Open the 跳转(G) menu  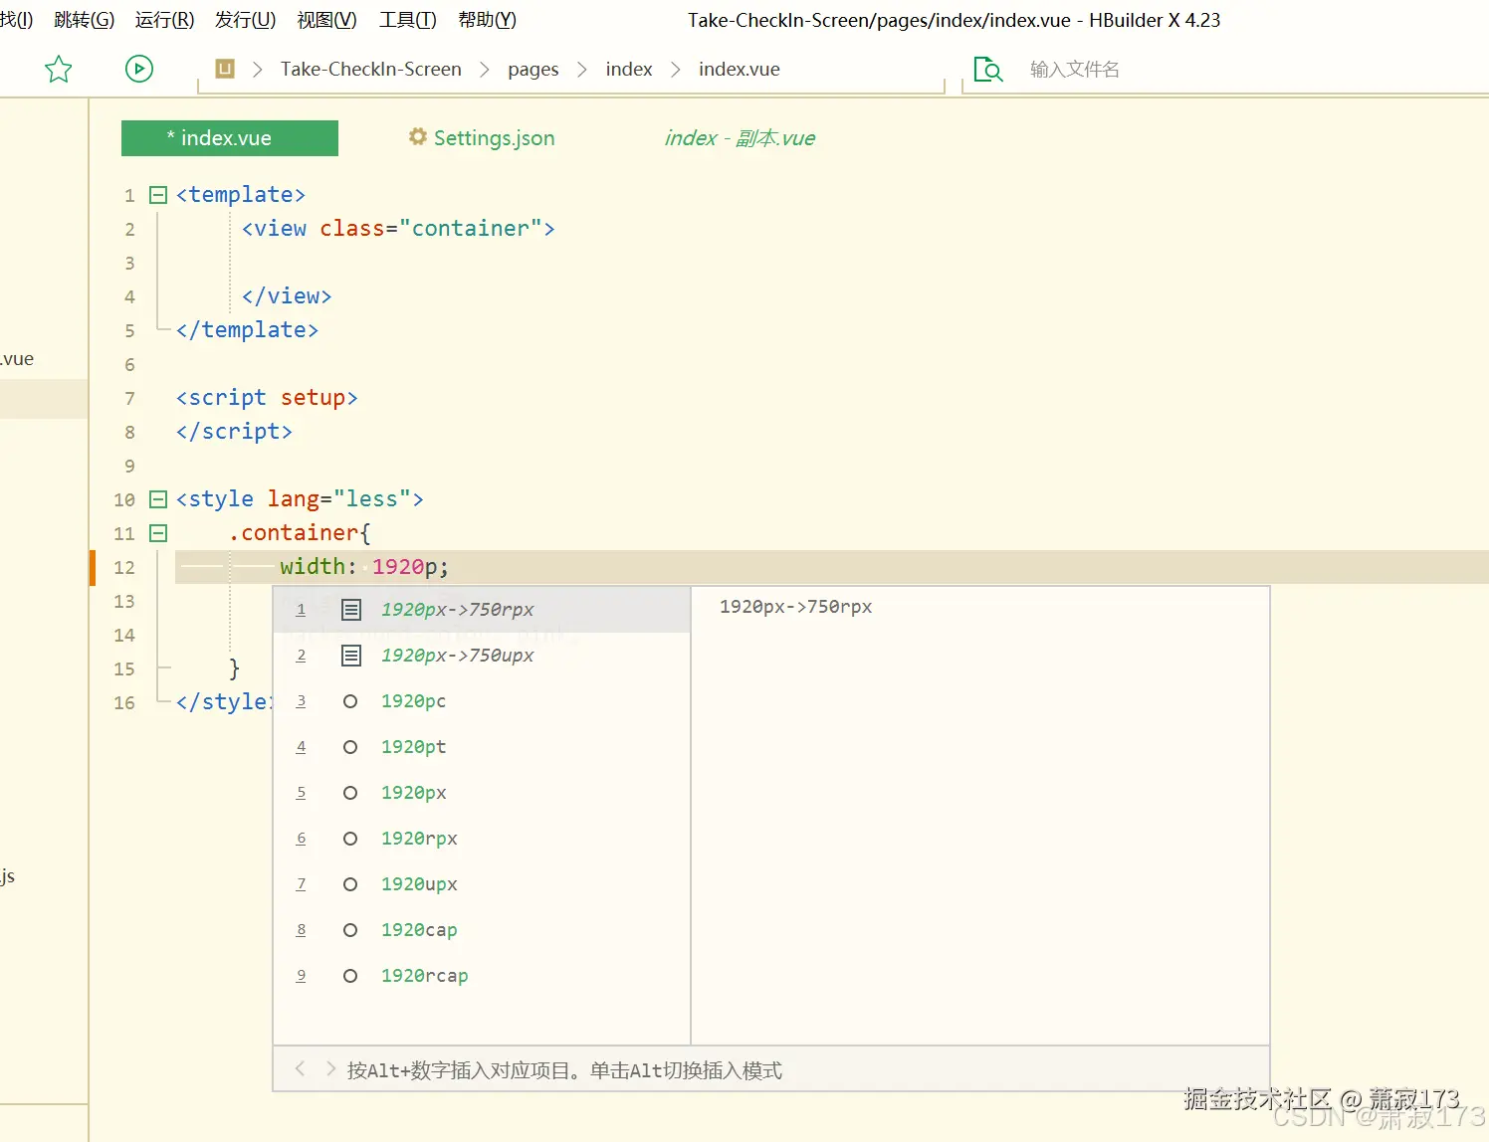tap(85, 20)
